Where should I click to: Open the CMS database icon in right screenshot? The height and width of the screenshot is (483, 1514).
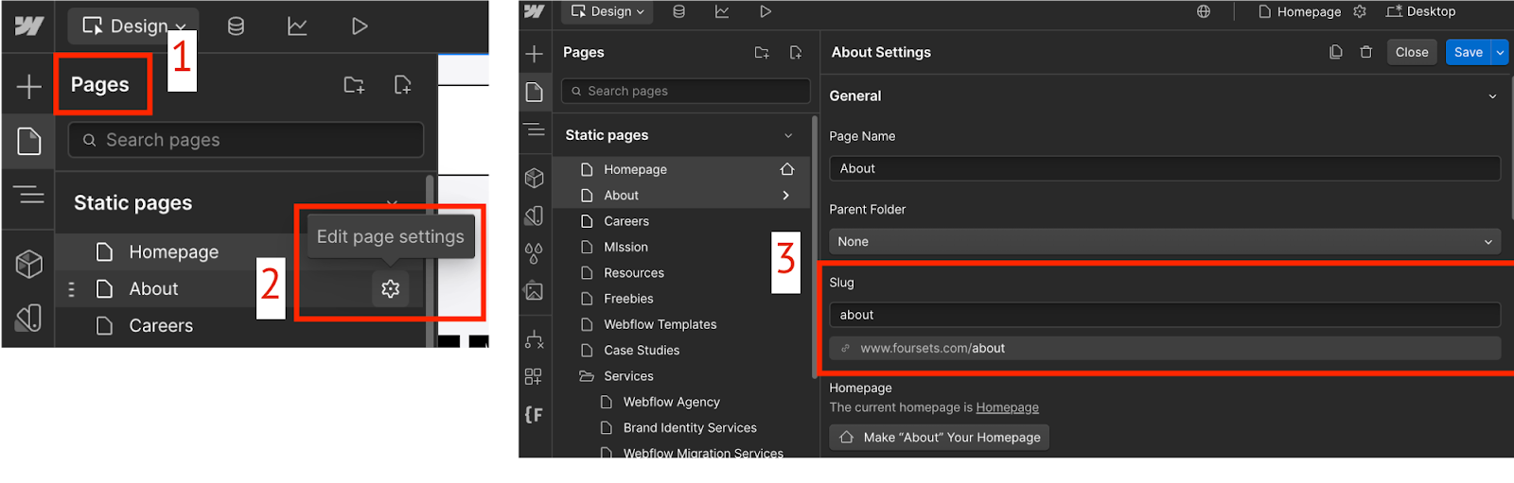tap(678, 11)
